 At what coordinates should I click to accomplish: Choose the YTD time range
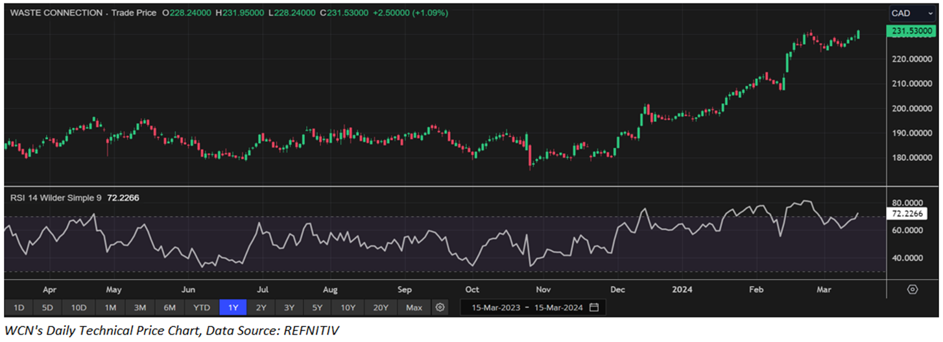pyautogui.click(x=202, y=307)
